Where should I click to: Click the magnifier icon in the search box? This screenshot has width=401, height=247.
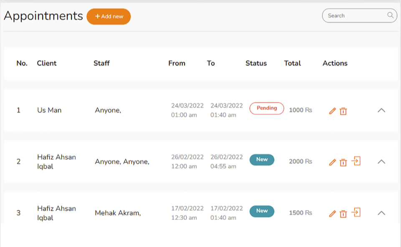click(390, 15)
